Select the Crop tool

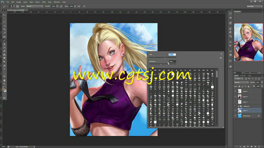(4, 29)
